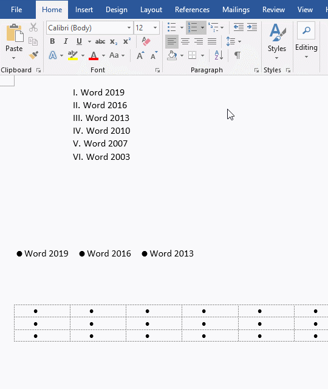Image resolution: width=328 pixels, height=389 pixels.
Task: Apply Subscript formatting
Action: 114,42
